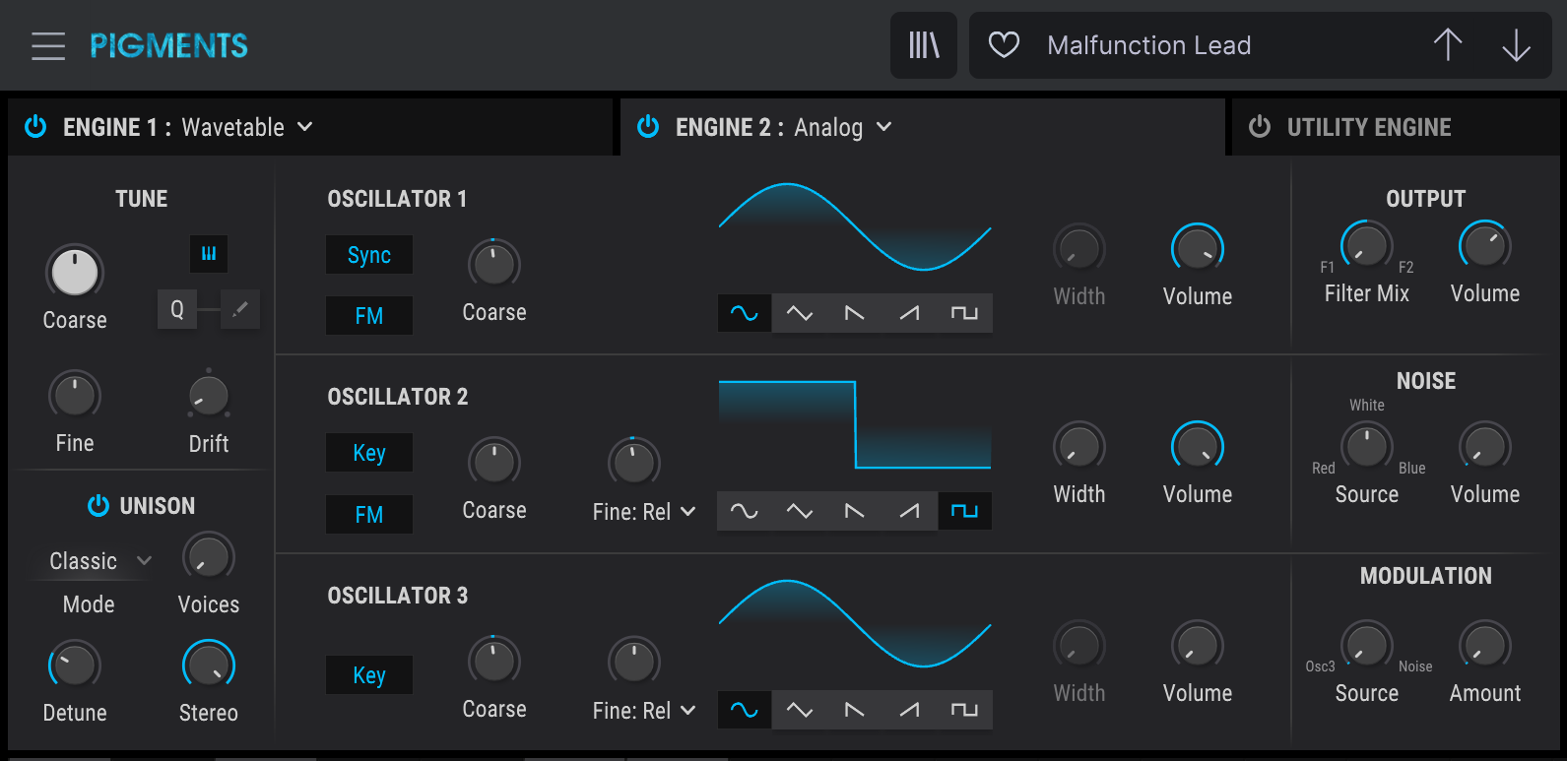Viewport: 1567px width, 761px height.
Task: Click the Unison Stereo knob
Action: [209, 665]
